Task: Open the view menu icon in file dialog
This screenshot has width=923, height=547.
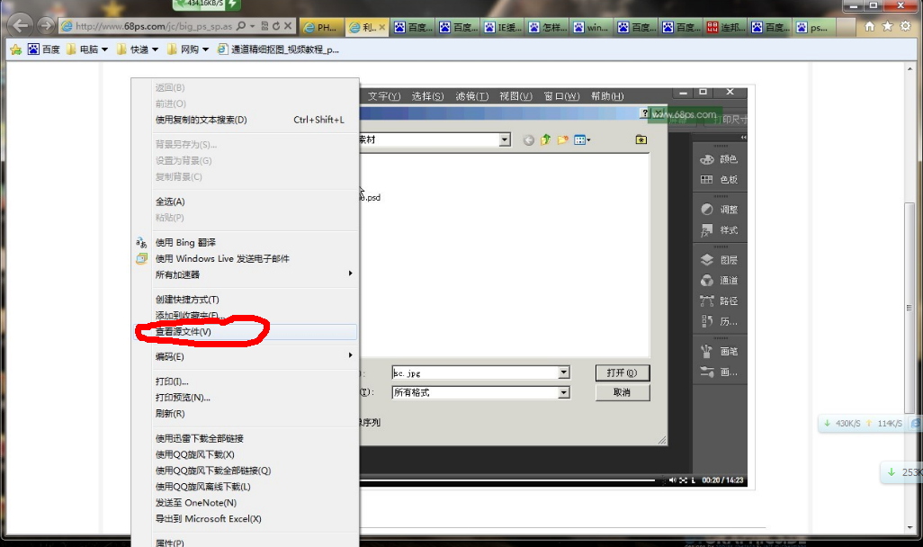Action: [x=581, y=139]
